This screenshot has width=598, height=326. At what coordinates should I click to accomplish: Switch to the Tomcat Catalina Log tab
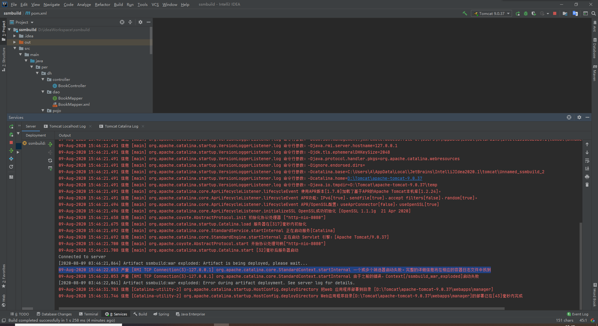121,126
